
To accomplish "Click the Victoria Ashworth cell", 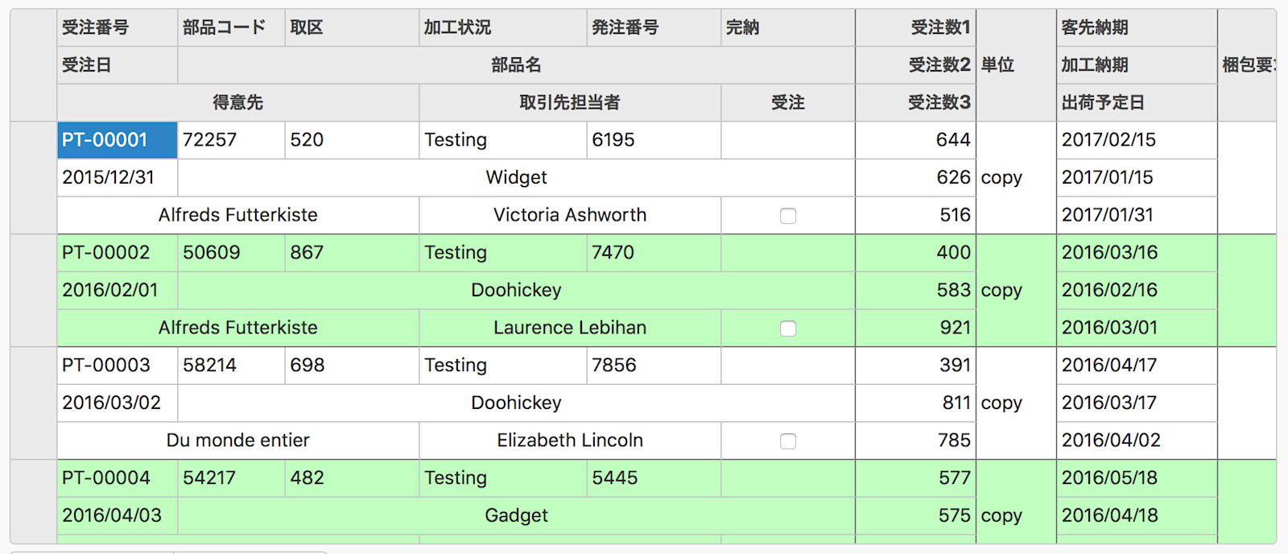I will tap(570, 215).
